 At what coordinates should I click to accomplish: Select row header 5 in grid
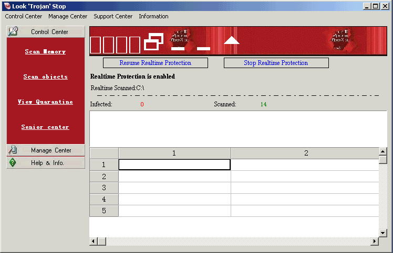(x=104, y=211)
